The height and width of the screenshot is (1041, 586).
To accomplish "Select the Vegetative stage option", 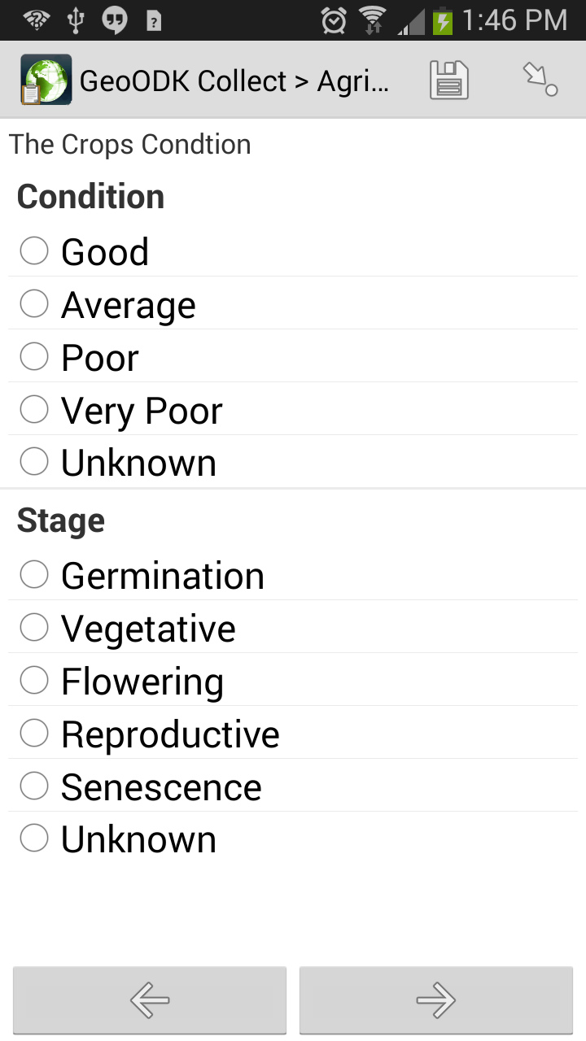I will point(34,628).
